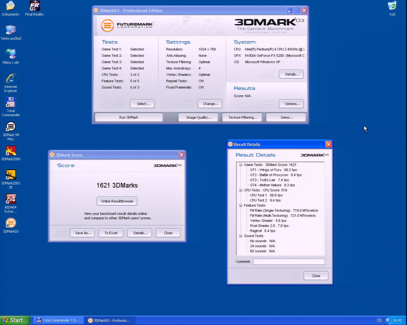Click Online ResultBrowser button
This screenshot has height=325, width=407.
tap(117, 201)
